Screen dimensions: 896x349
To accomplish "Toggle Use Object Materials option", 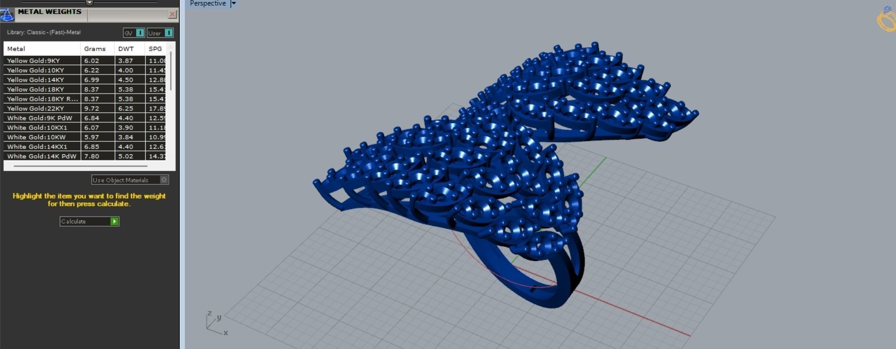I will point(130,180).
